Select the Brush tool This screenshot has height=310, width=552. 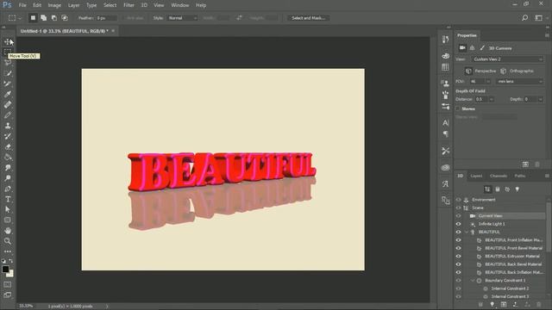click(8, 115)
